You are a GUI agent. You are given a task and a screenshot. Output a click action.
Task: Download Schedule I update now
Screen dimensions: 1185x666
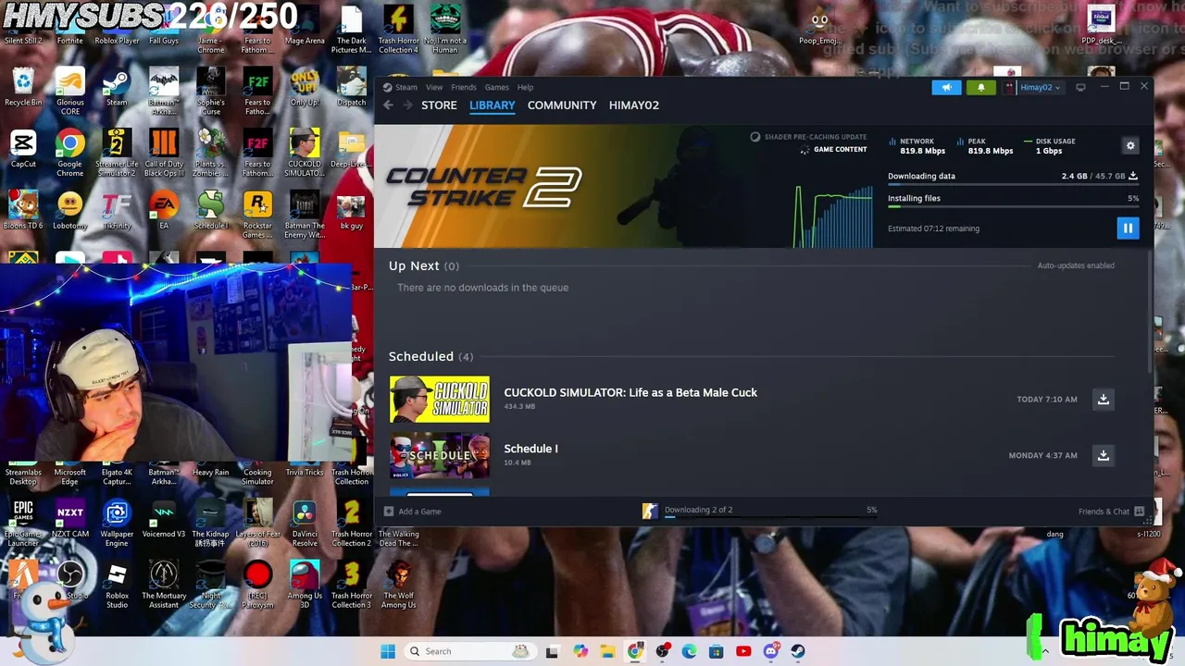coord(1103,455)
